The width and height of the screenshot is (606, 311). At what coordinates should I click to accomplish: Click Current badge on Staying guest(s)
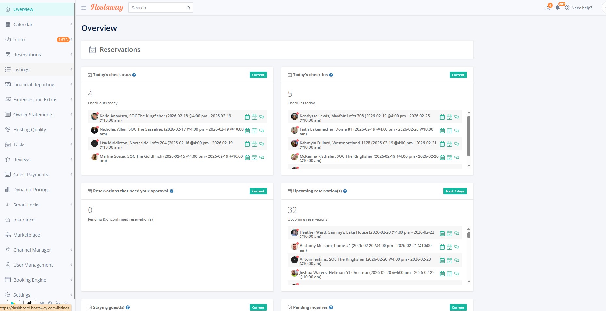258,307
